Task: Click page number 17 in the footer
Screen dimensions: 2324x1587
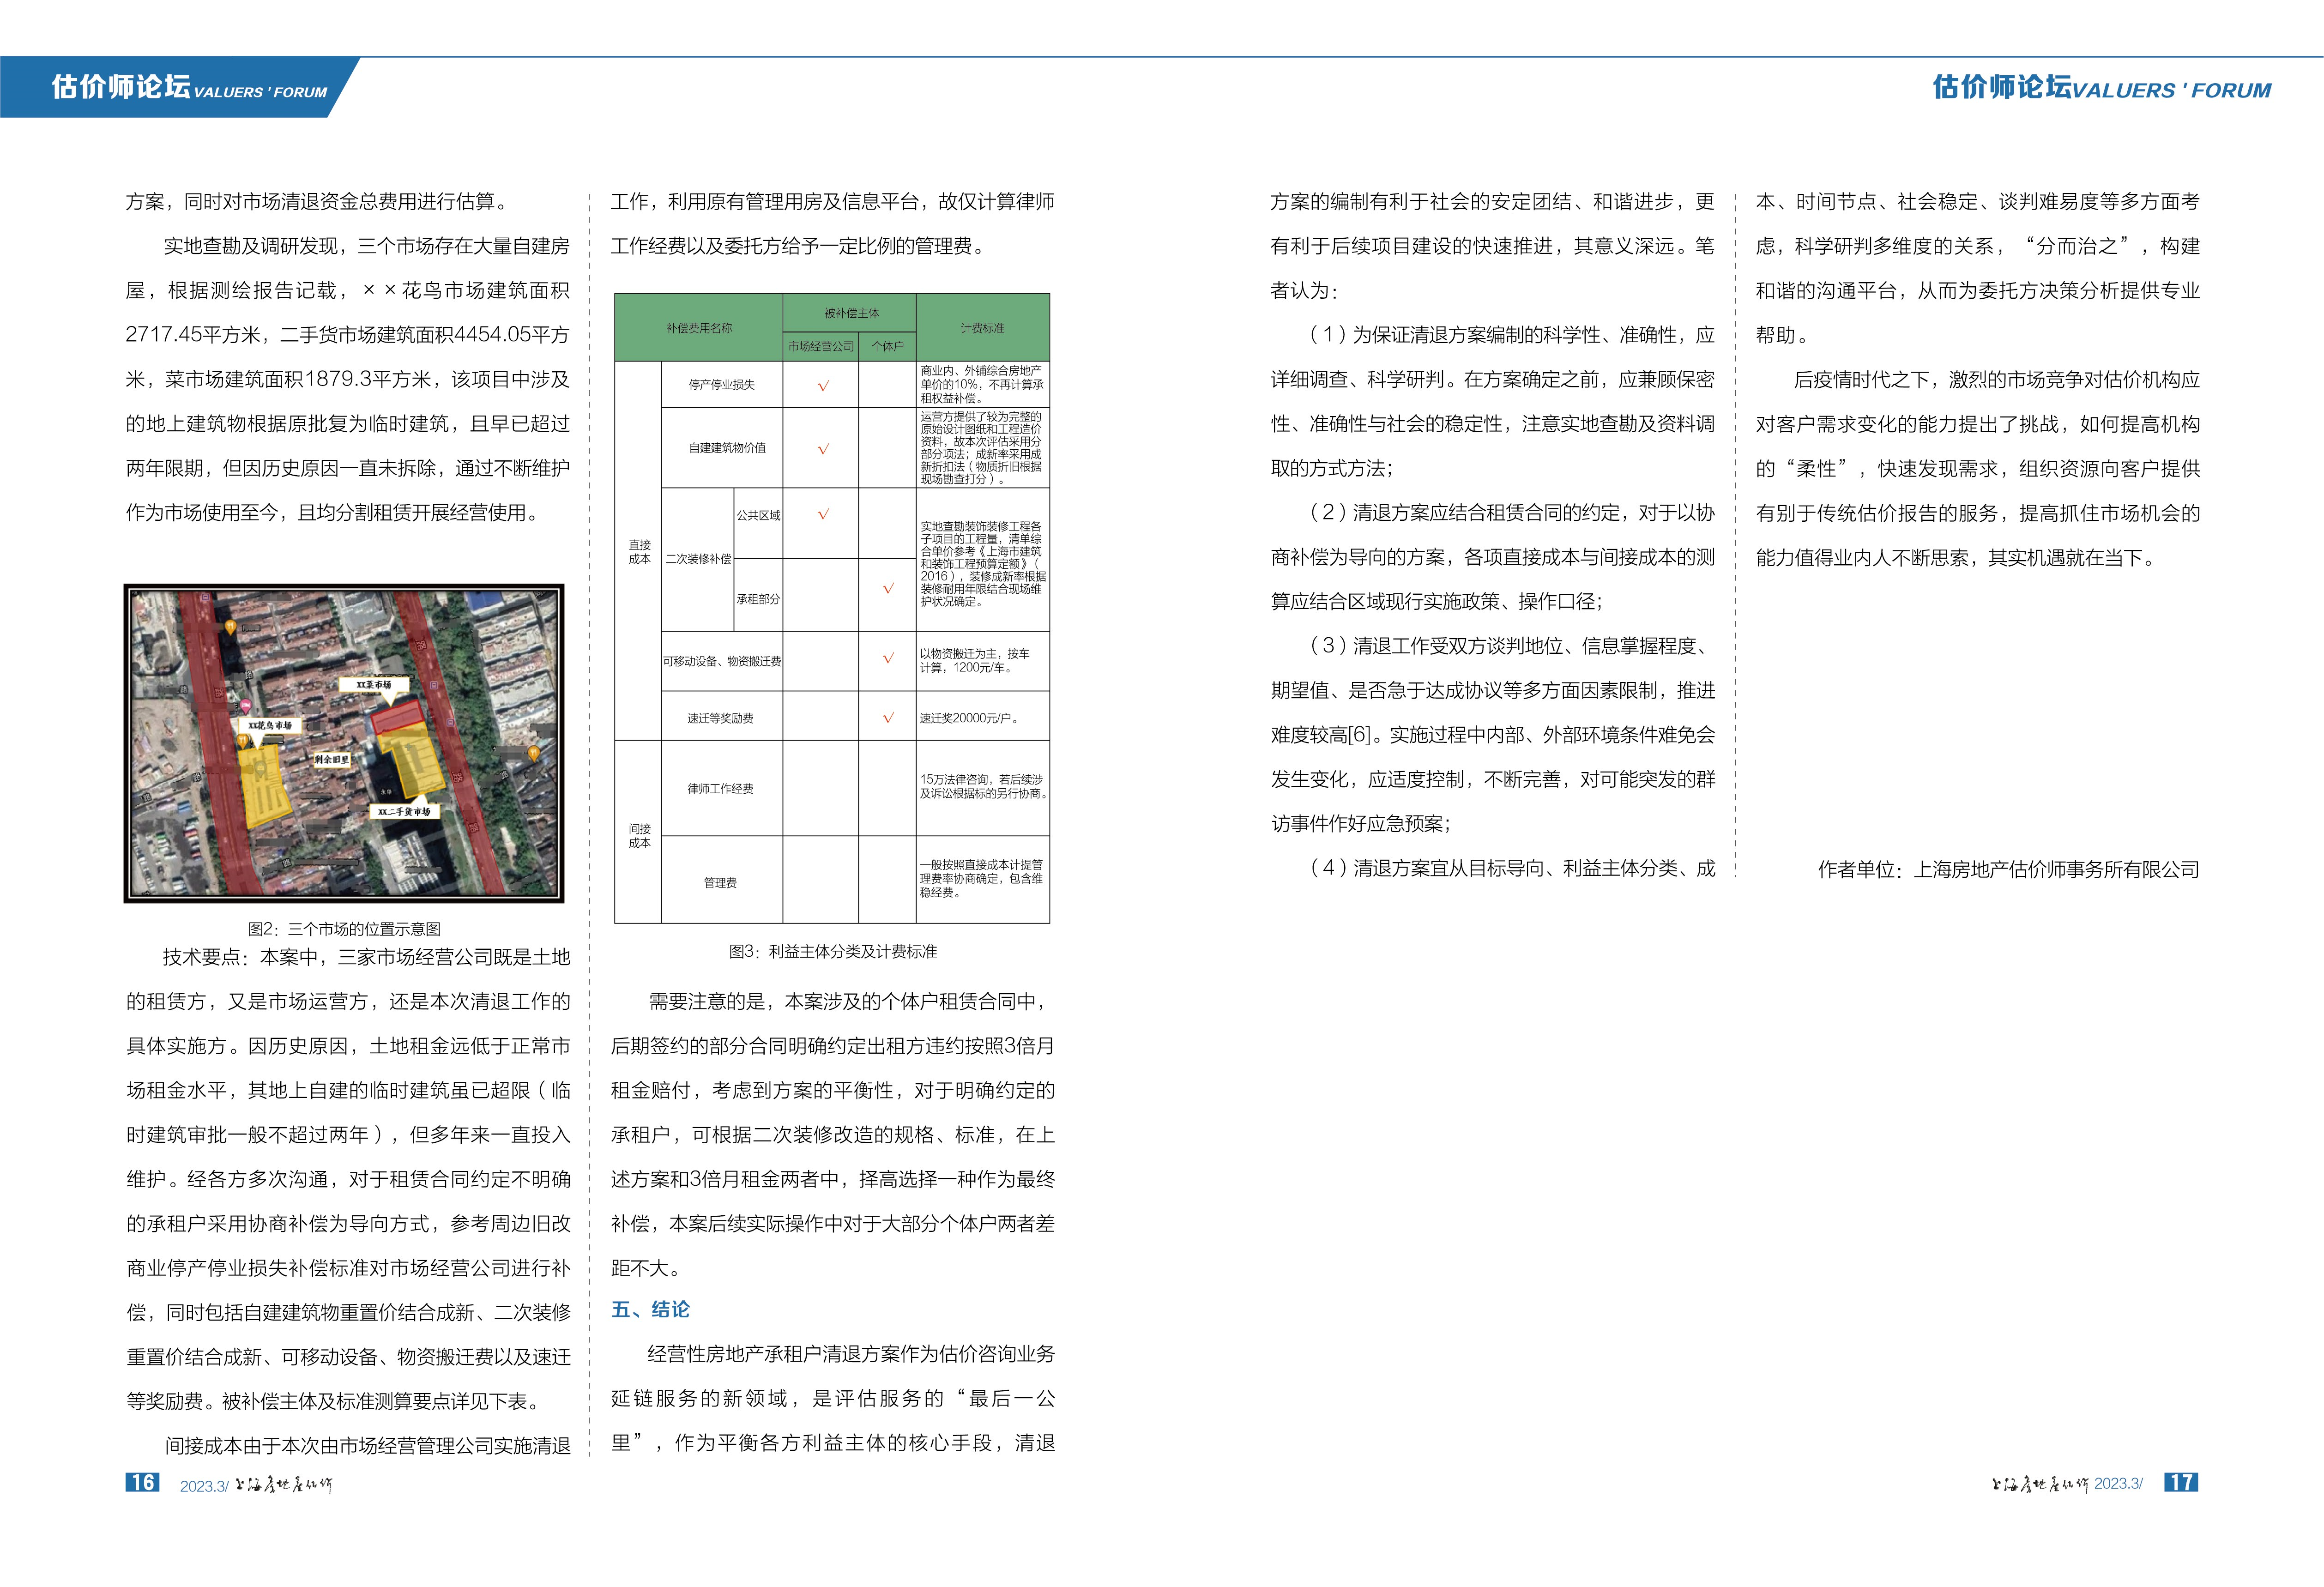Action: pyautogui.click(x=2181, y=1483)
